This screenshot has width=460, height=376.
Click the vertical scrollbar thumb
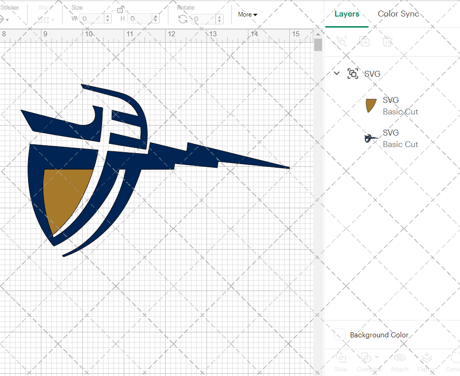[x=318, y=45]
